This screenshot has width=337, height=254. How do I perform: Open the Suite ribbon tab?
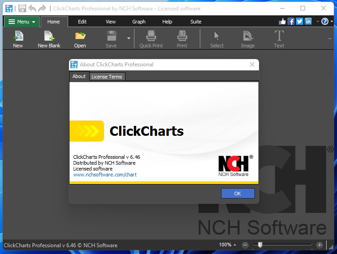pyautogui.click(x=196, y=22)
